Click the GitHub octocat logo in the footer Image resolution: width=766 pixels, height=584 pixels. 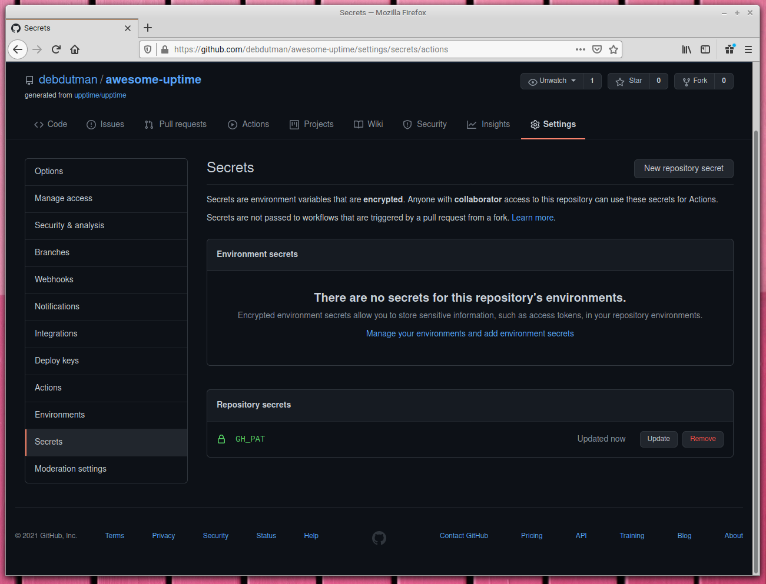[x=379, y=538]
